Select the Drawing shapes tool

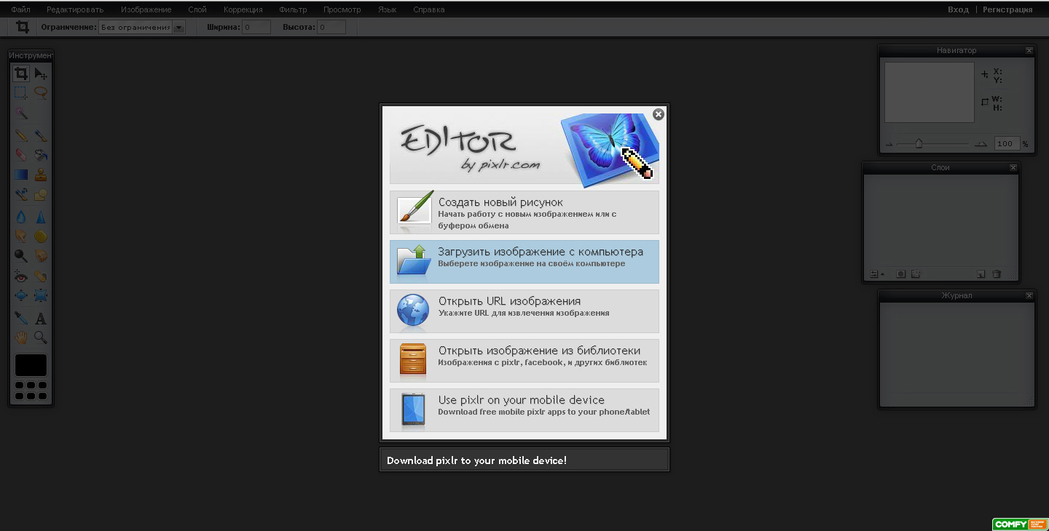coord(41,194)
